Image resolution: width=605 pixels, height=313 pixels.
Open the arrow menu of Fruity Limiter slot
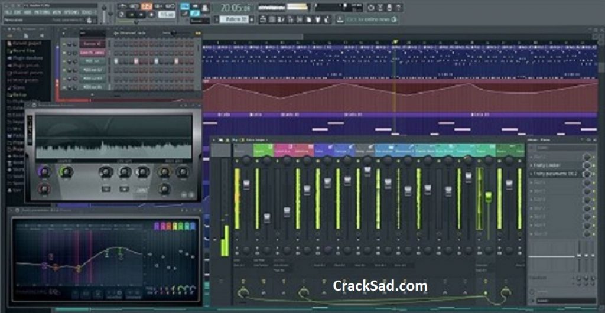click(x=531, y=165)
